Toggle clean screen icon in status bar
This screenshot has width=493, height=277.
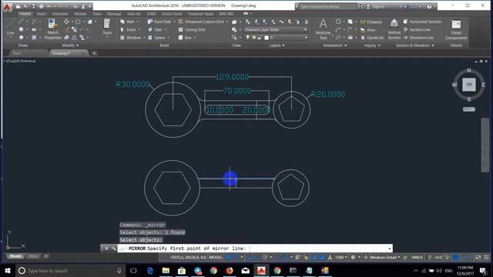[x=478, y=257]
